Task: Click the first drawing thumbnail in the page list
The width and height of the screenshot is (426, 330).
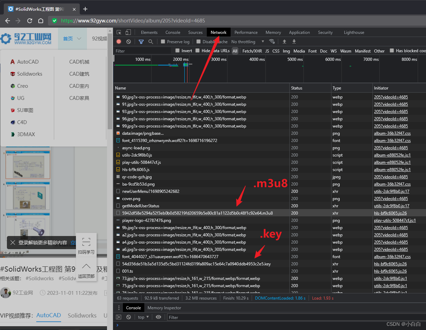Action: (x=28, y=164)
